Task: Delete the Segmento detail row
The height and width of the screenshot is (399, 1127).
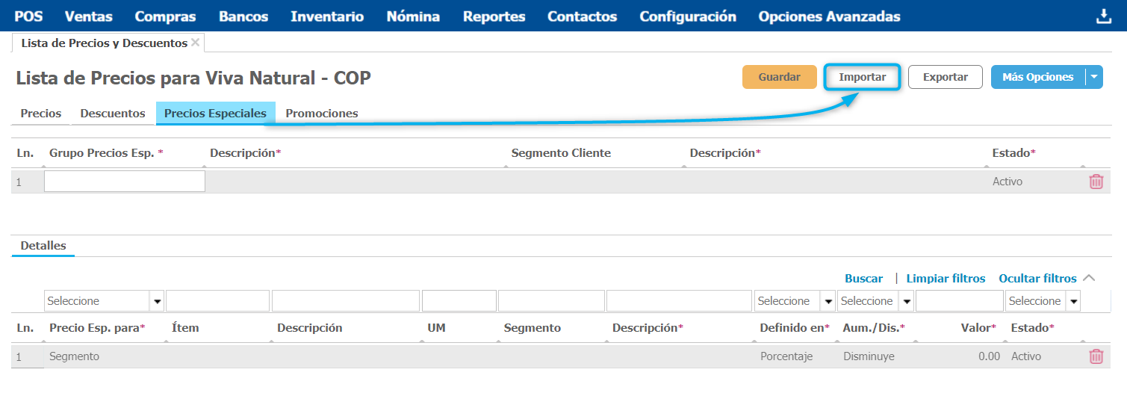Action: pos(1096,356)
